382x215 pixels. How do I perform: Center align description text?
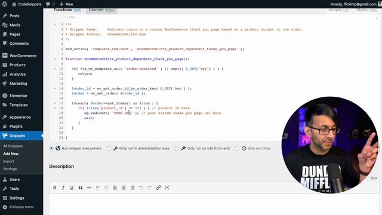(x=124, y=188)
